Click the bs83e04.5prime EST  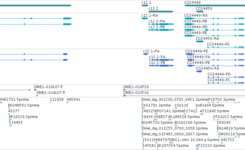[196, 108]
